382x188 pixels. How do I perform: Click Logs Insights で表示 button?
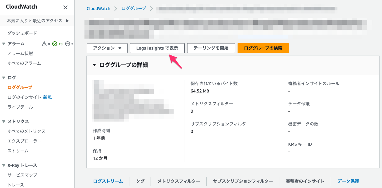coord(157,48)
